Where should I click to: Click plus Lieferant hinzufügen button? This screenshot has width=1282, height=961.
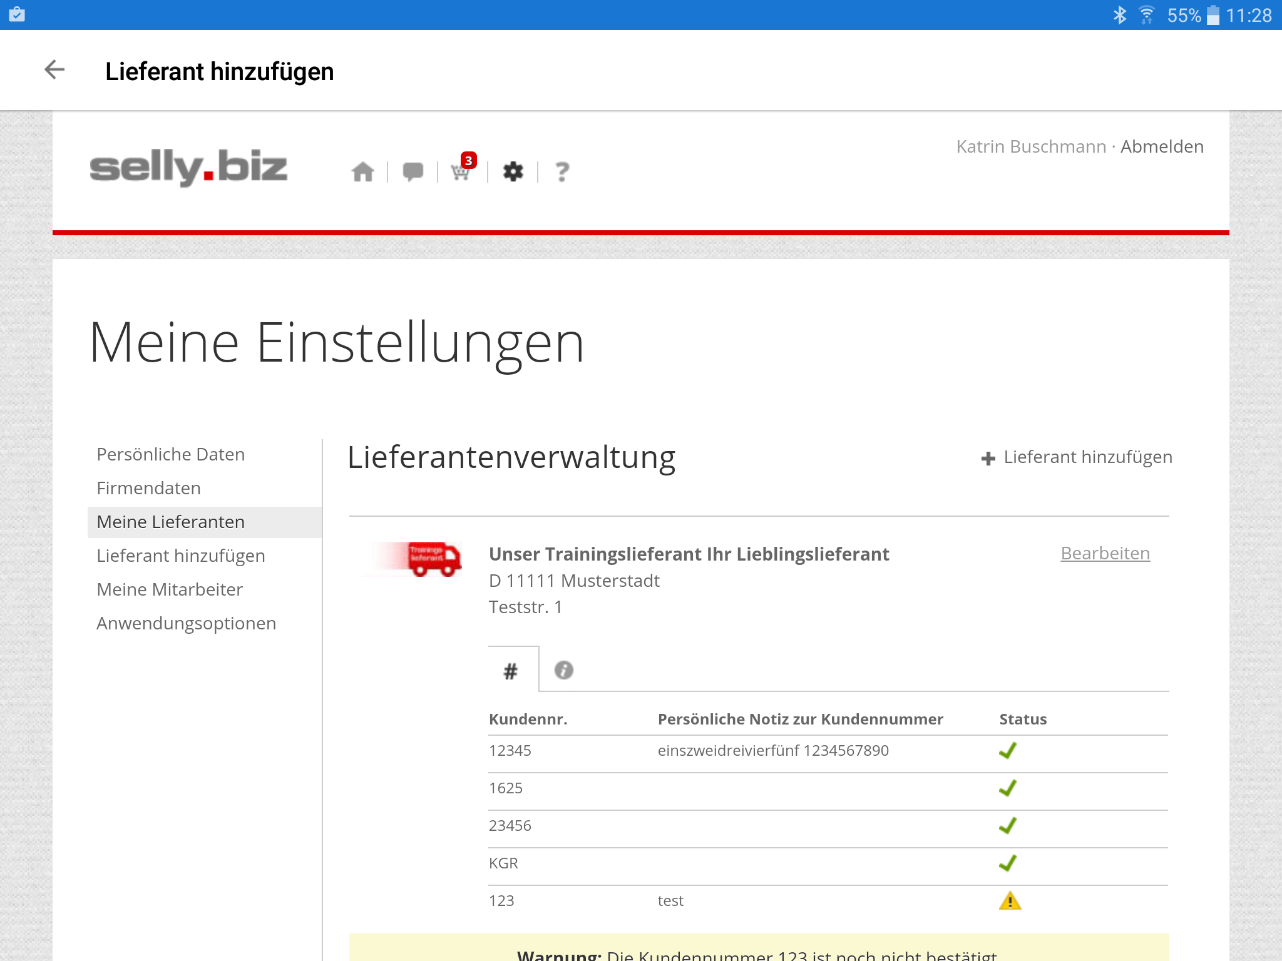click(1077, 457)
